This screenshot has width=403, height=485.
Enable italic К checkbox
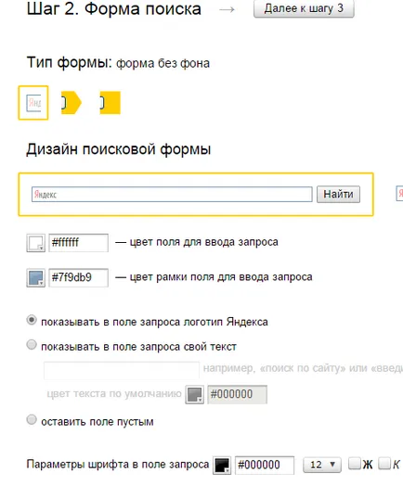pos(384,464)
